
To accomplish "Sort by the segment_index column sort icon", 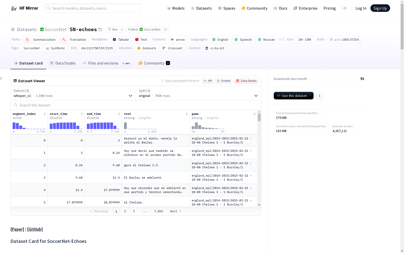I will pos(45,114).
